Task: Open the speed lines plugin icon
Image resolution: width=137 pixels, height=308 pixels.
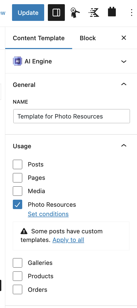Action: [x=94, y=13]
